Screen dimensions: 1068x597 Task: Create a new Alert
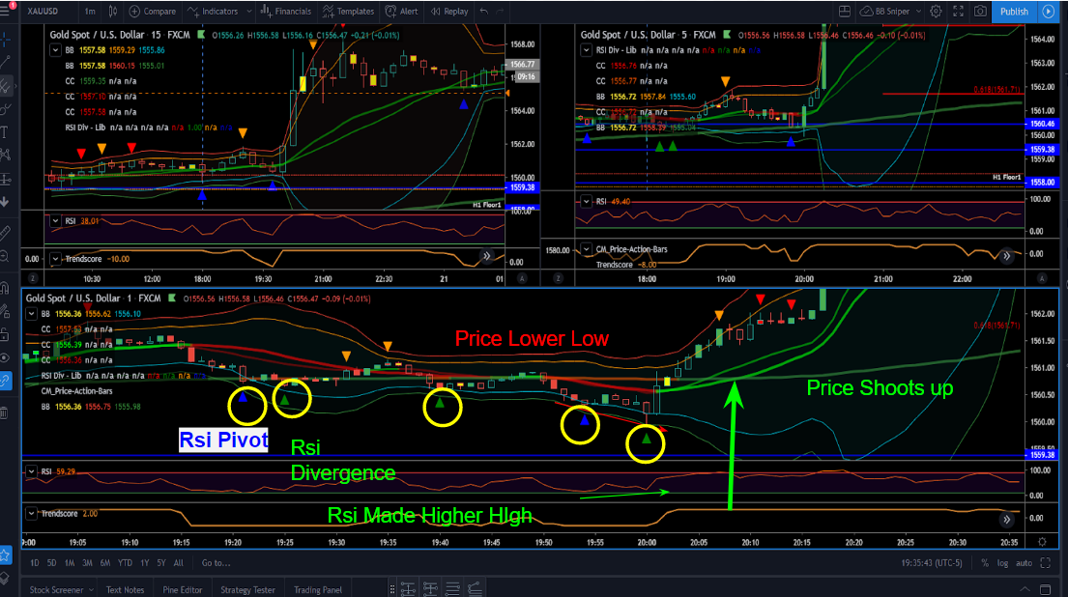tap(402, 11)
